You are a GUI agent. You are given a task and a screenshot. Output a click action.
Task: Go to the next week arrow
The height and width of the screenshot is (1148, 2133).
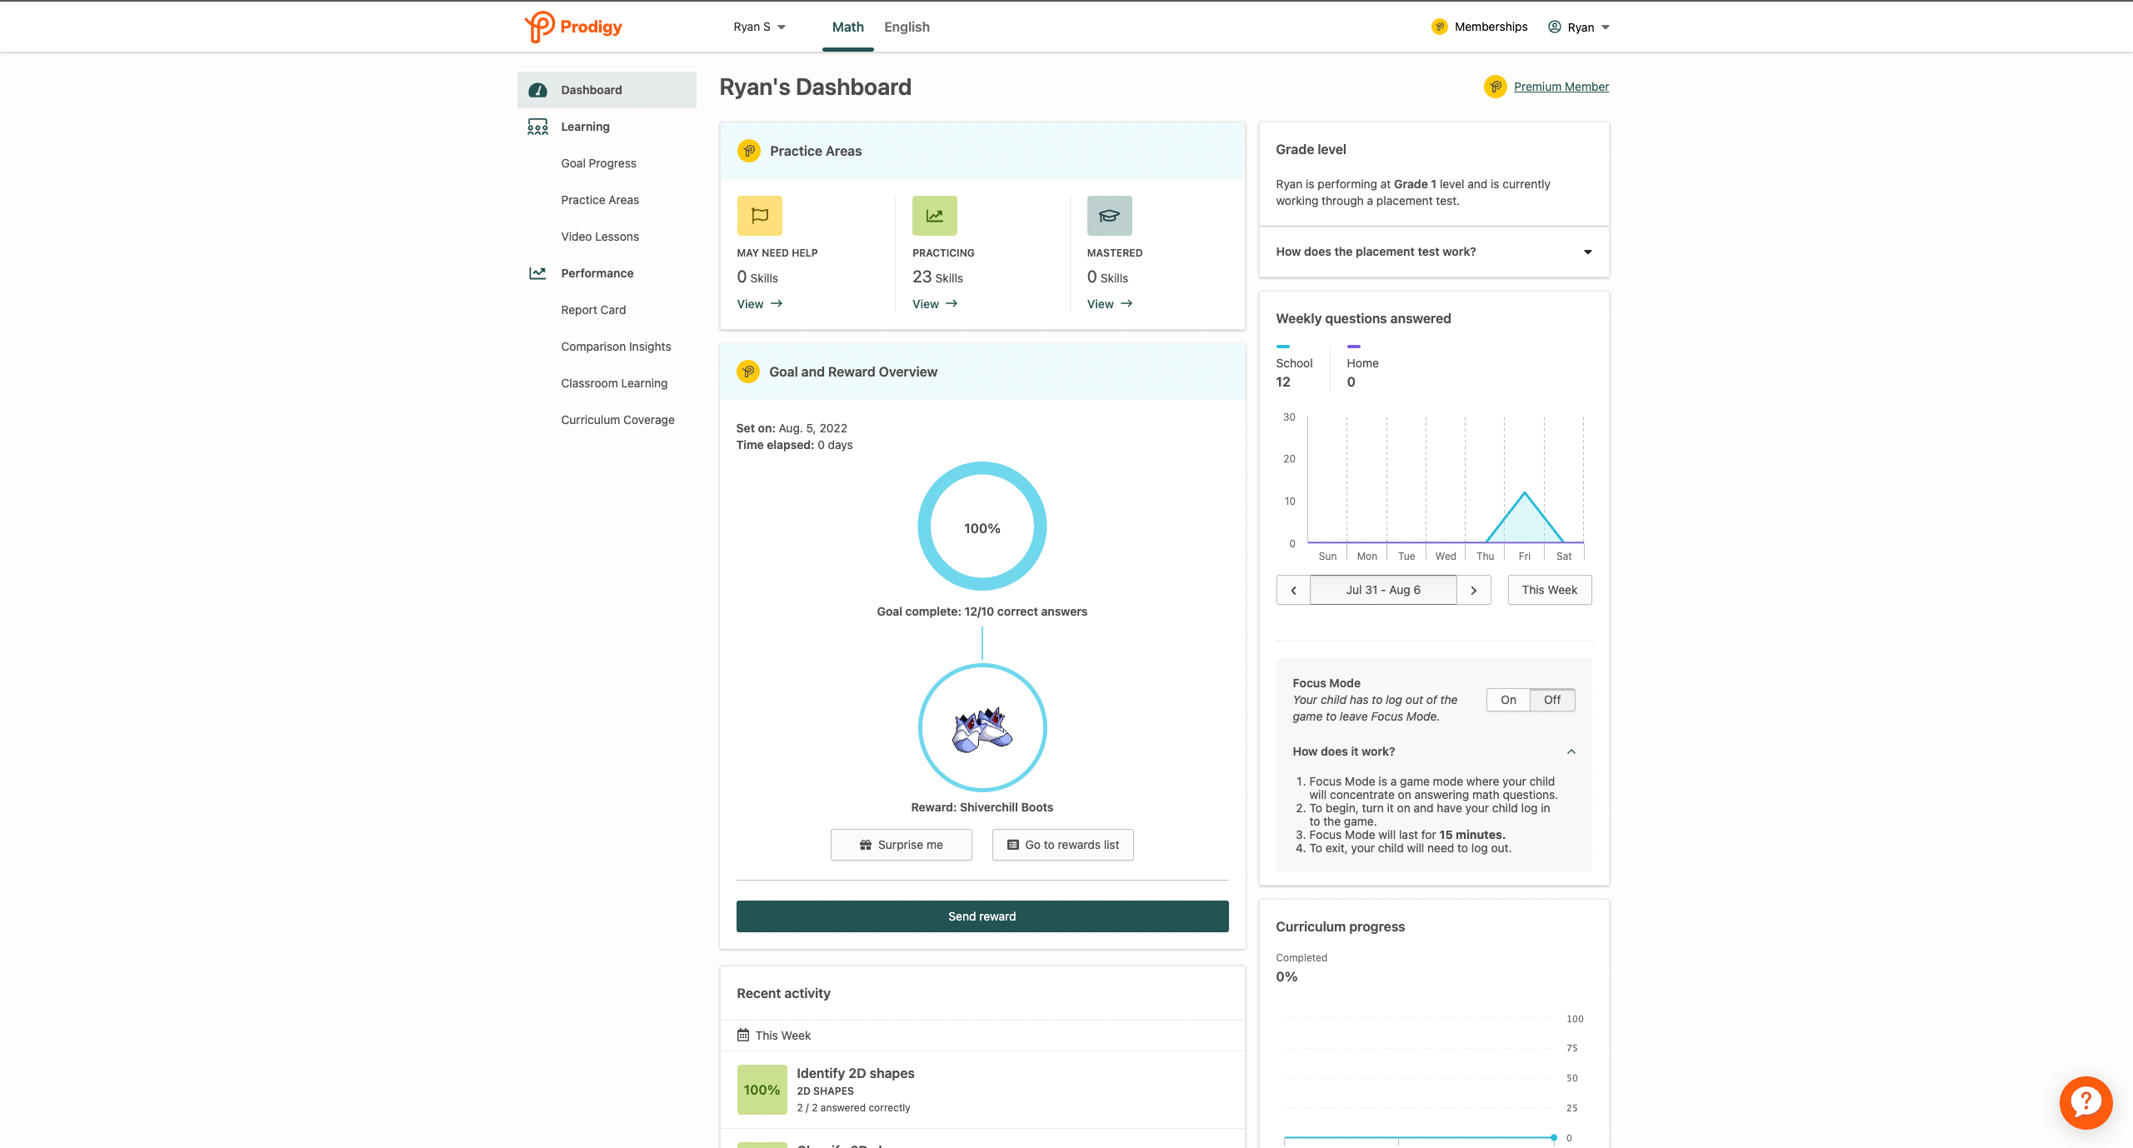click(1473, 590)
